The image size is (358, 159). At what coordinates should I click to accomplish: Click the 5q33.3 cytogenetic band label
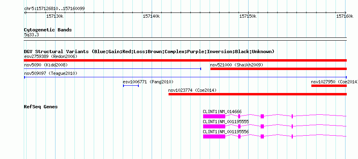[31, 35]
